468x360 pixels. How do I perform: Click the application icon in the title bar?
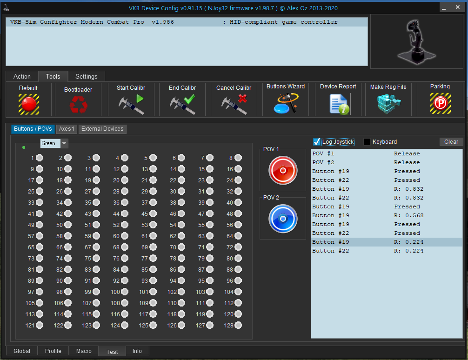point(6,8)
